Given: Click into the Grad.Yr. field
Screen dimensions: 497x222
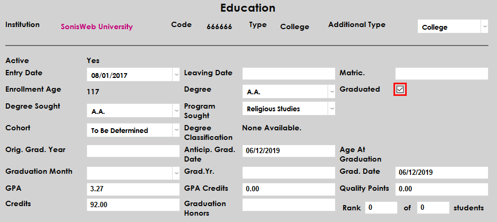Looking at the screenshot, I should coord(288,173).
